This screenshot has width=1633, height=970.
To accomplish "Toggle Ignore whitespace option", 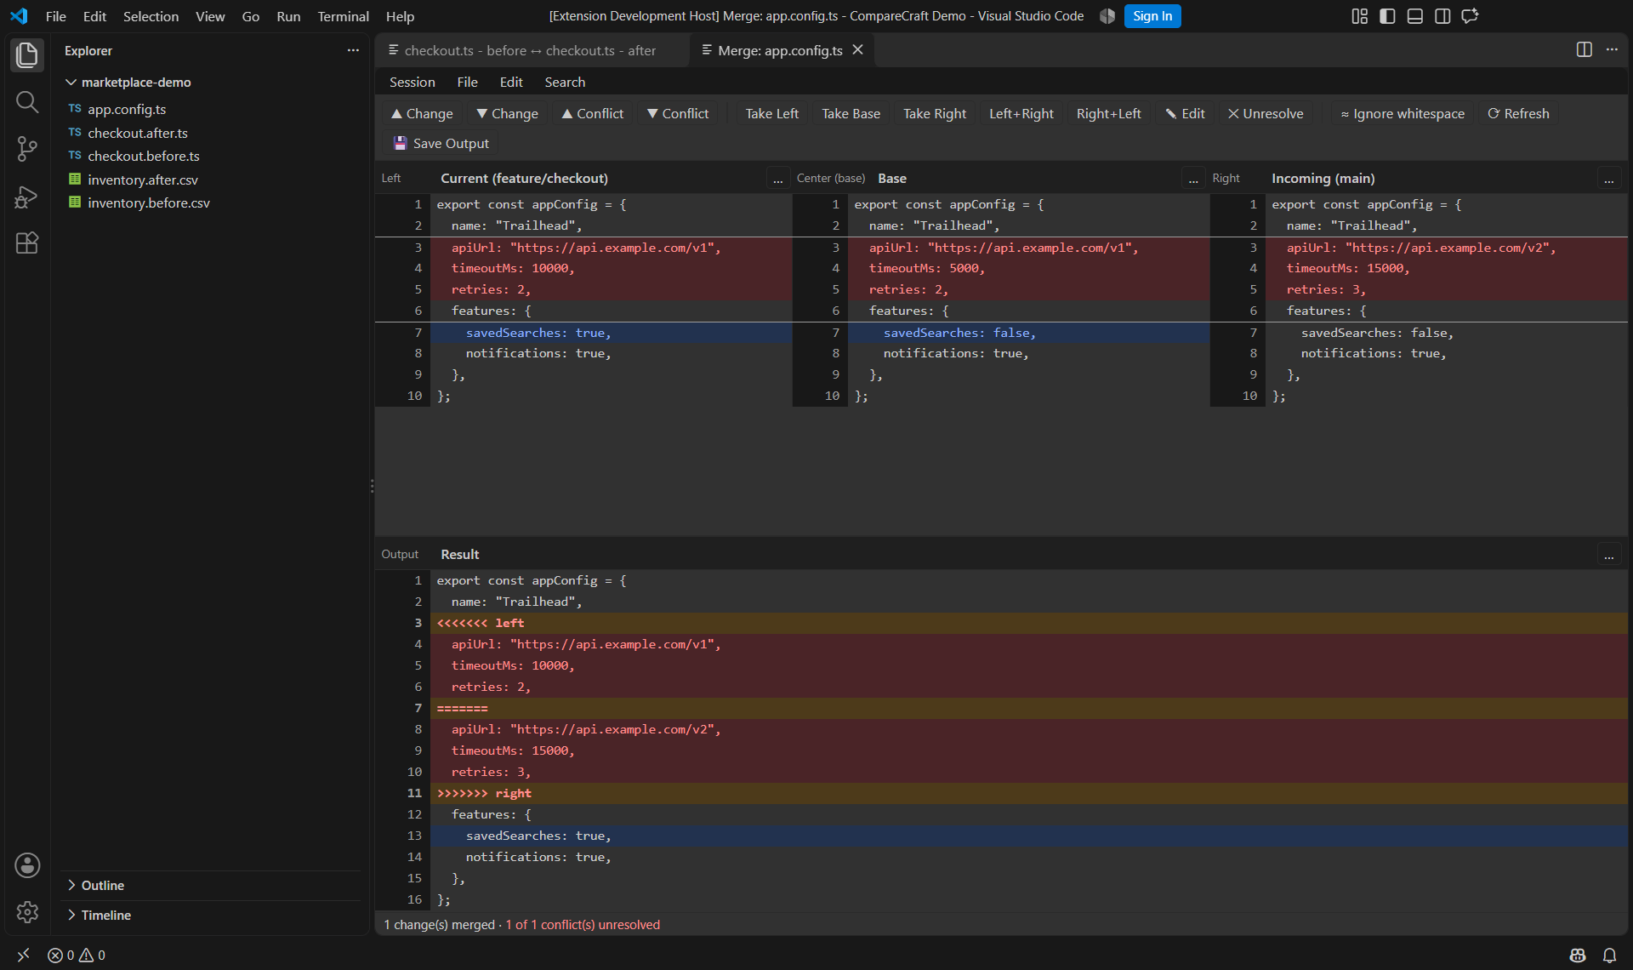I will point(1403,113).
